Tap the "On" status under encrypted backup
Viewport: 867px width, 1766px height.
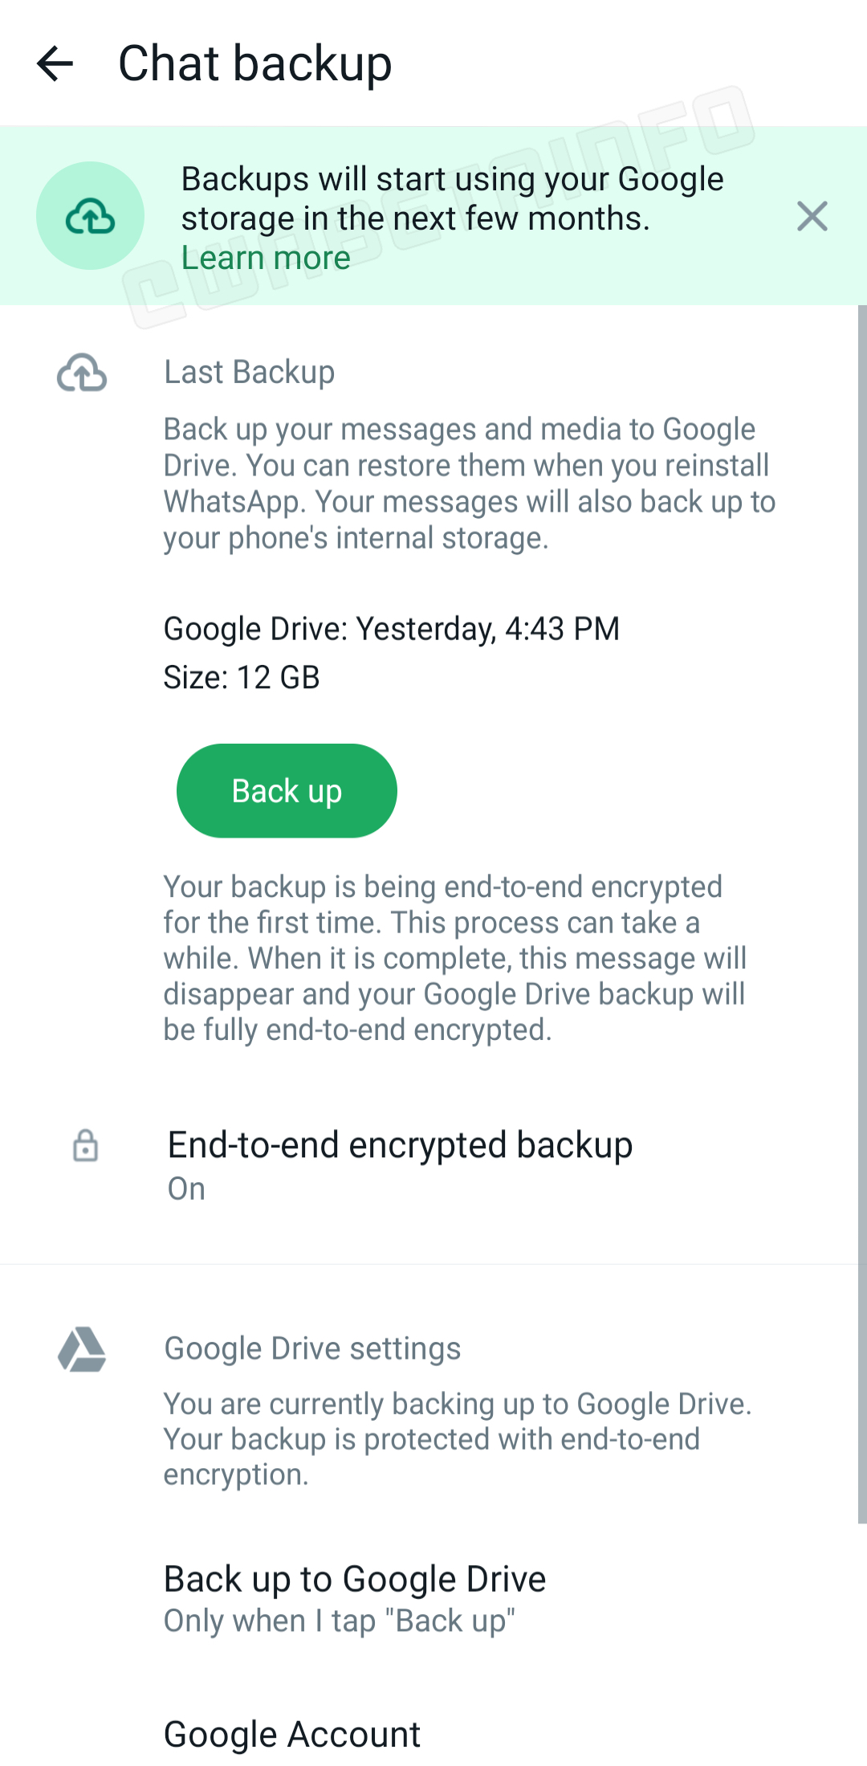[186, 1189]
